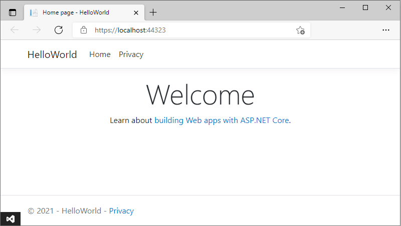Screen dimensions: 401x226
Task: Click the forward navigation arrow
Action: coord(37,30)
